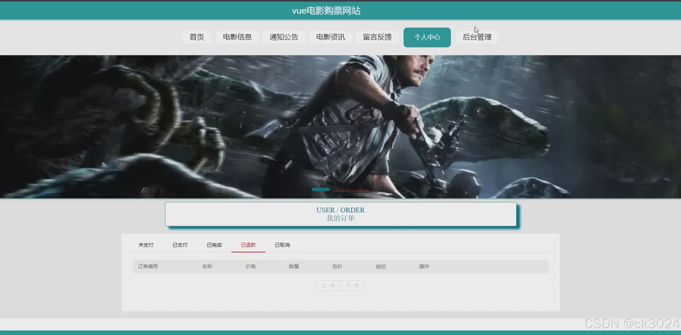681x335 pixels.
Task: Open 留言反馈 feedback page
Action: [377, 37]
